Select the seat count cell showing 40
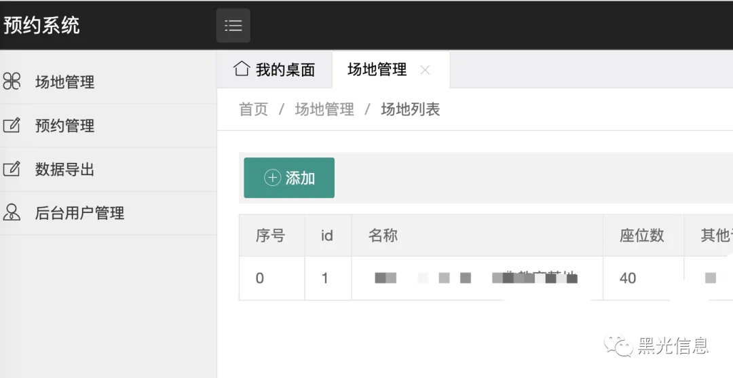 628,278
